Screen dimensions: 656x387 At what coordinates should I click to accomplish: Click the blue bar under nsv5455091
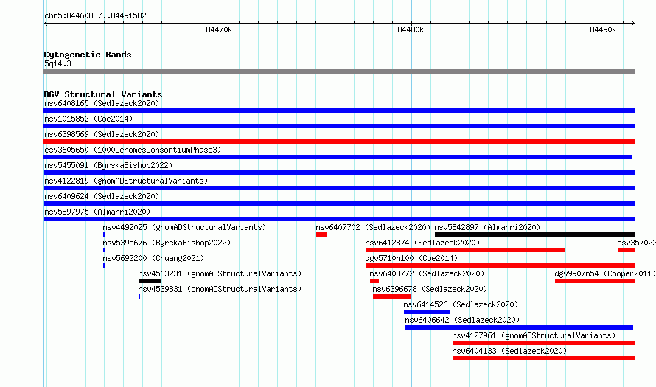(x=339, y=172)
